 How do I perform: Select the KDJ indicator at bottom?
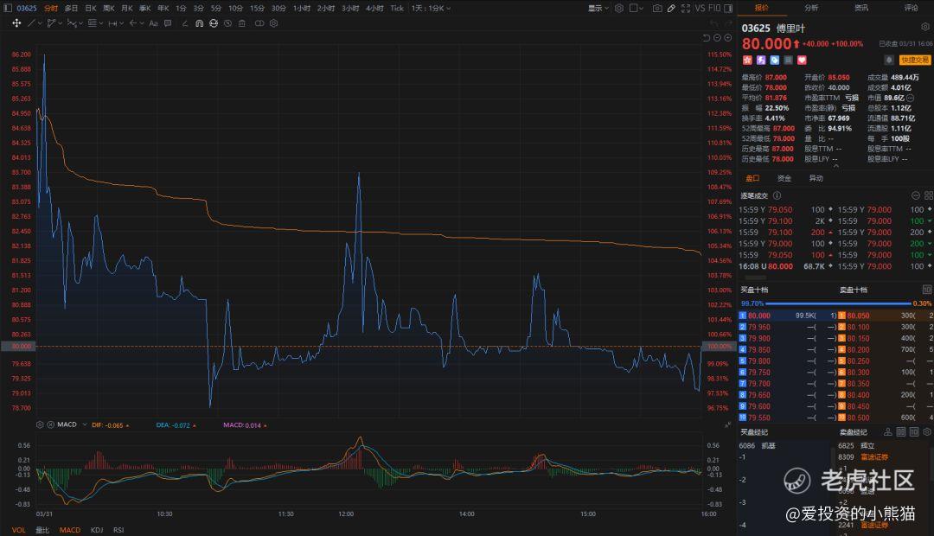(97, 530)
